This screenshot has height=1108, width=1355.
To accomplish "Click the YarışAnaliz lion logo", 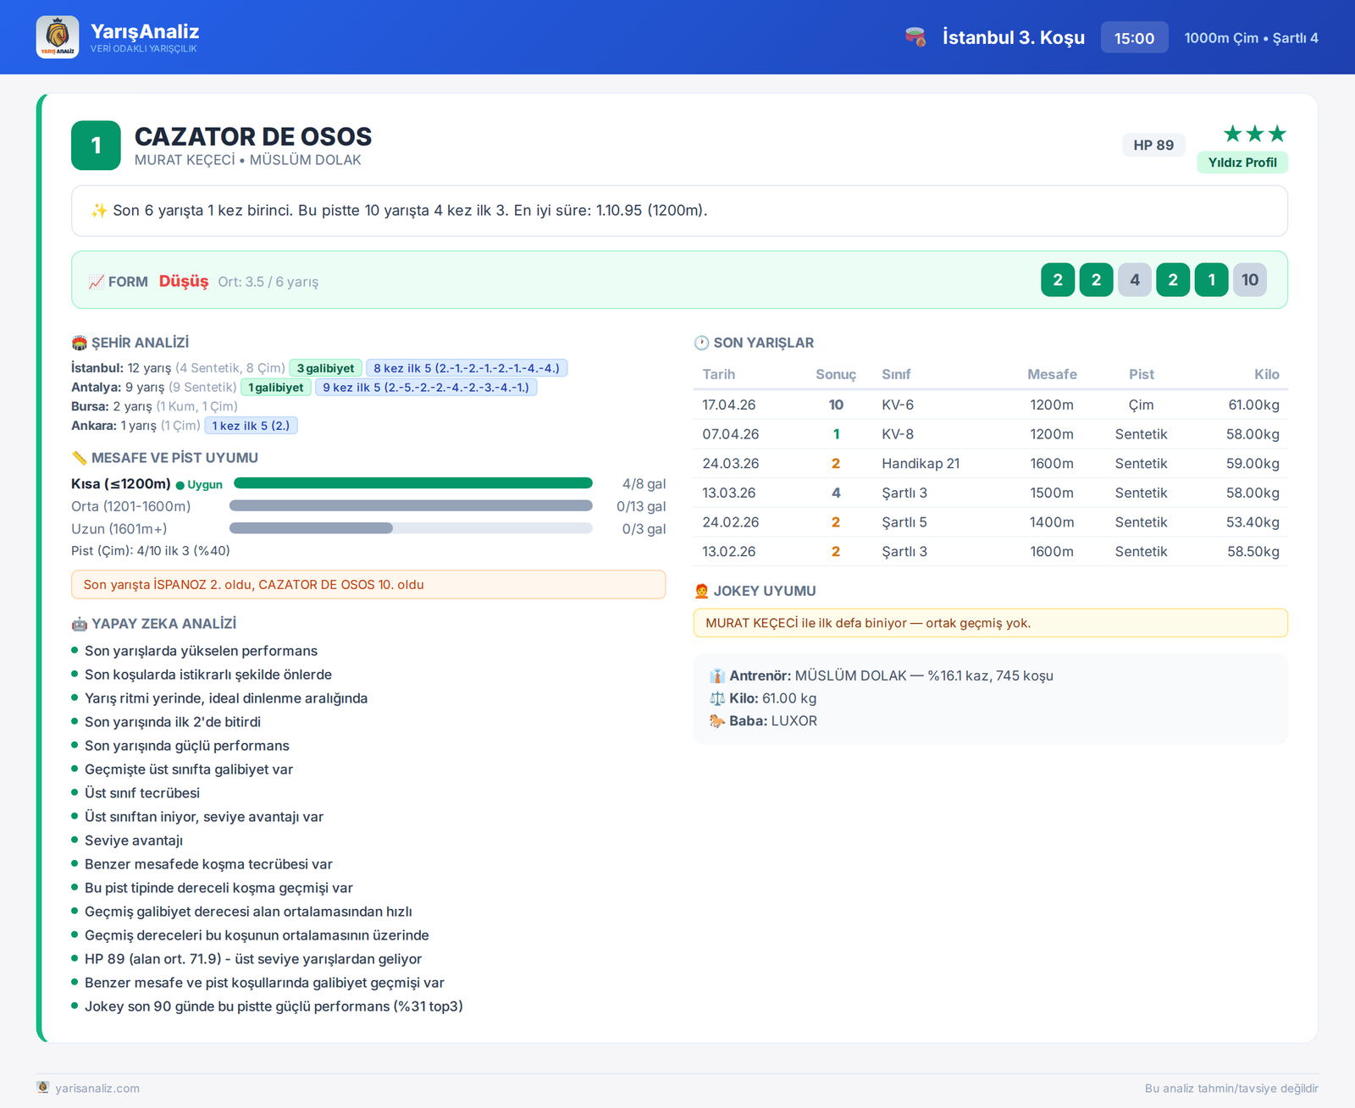I will click(x=58, y=37).
